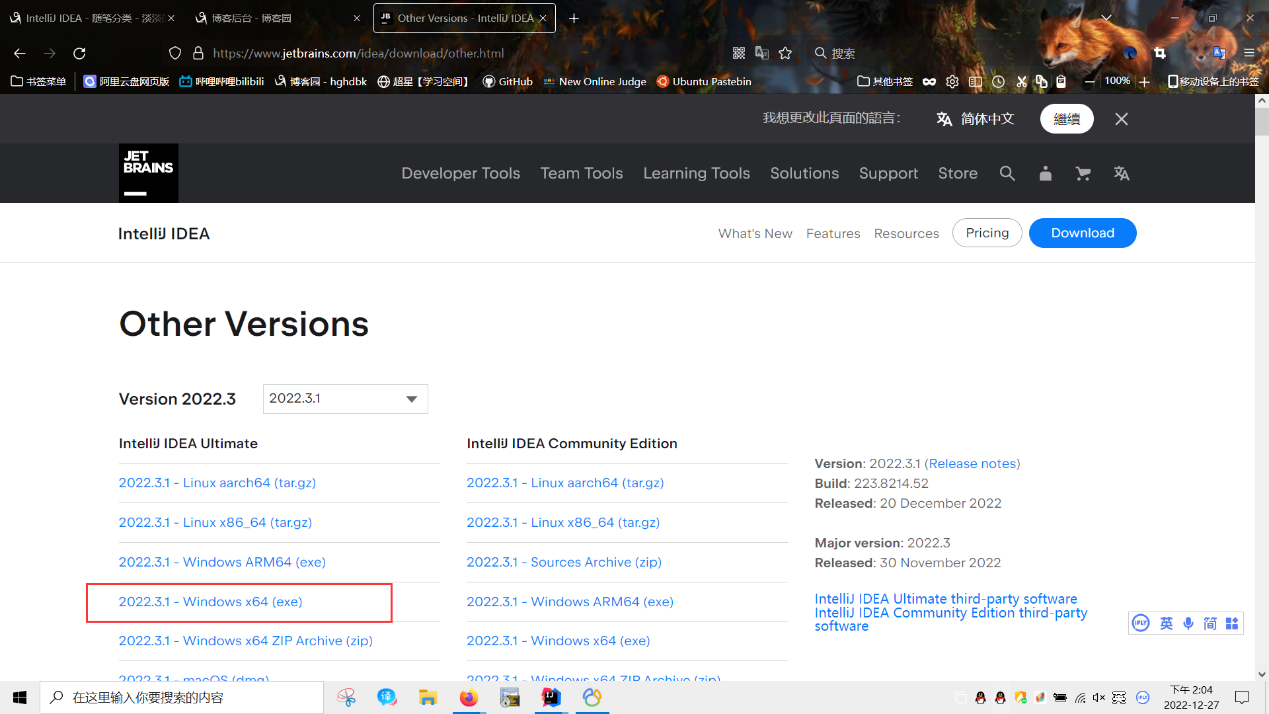This screenshot has height=714, width=1269.
Task: Click language selector icon in navbar
Action: (x=1121, y=173)
